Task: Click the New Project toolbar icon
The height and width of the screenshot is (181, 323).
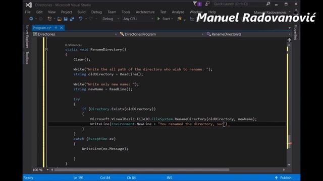Action: tap(49, 19)
